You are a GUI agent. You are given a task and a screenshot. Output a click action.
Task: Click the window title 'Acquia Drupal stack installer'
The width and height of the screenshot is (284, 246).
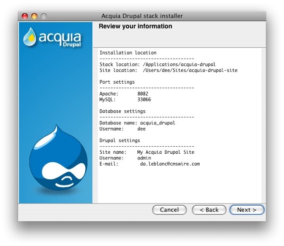142,16
